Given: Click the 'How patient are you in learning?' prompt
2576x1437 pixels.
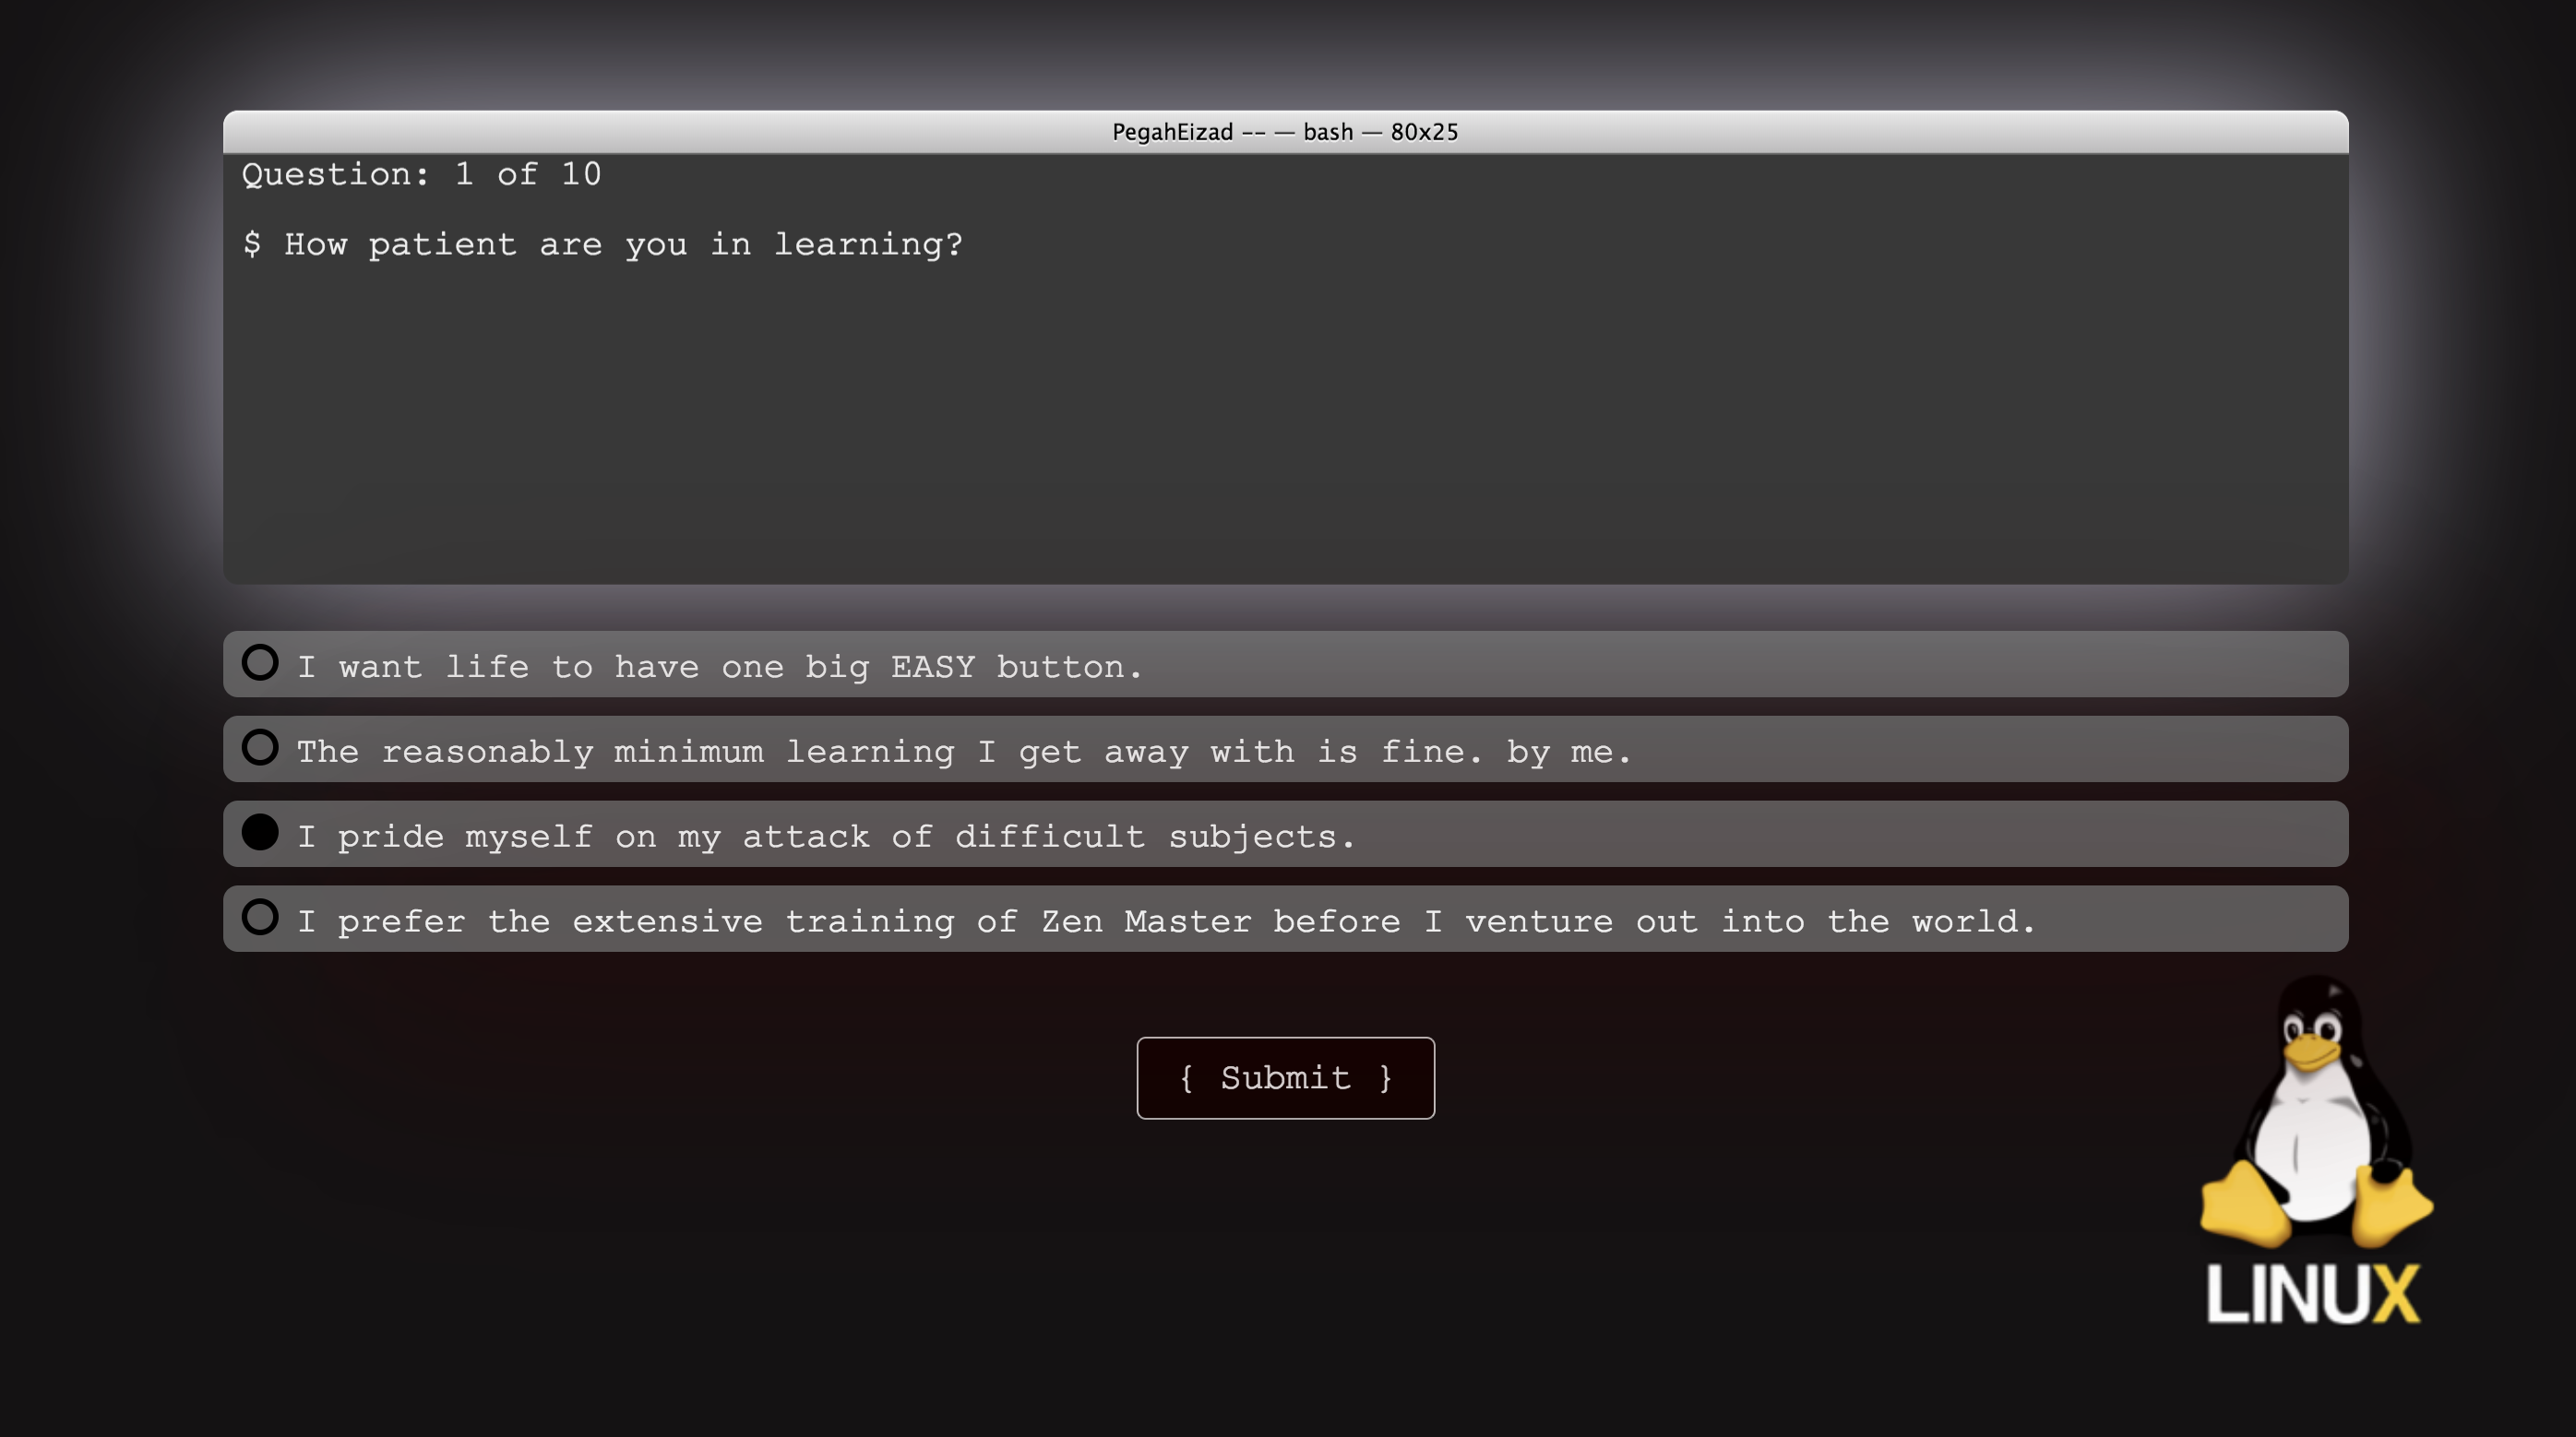Looking at the screenshot, I should pyautogui.click(x=623, y=244).
